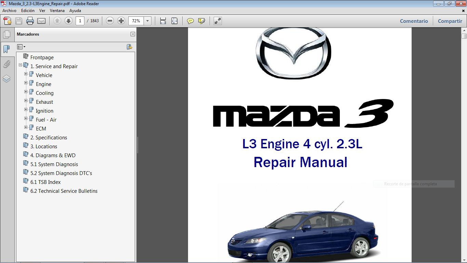The image size is (467, 263).
Task: Open the zoom percentage dropdown
Action: click(147, 21)
